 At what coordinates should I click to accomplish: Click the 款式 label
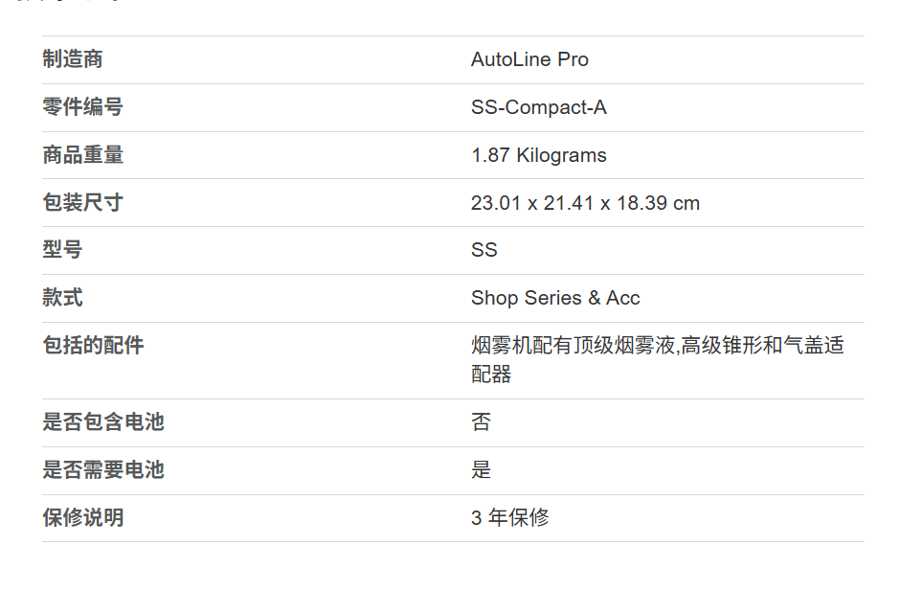click(62, 298)
